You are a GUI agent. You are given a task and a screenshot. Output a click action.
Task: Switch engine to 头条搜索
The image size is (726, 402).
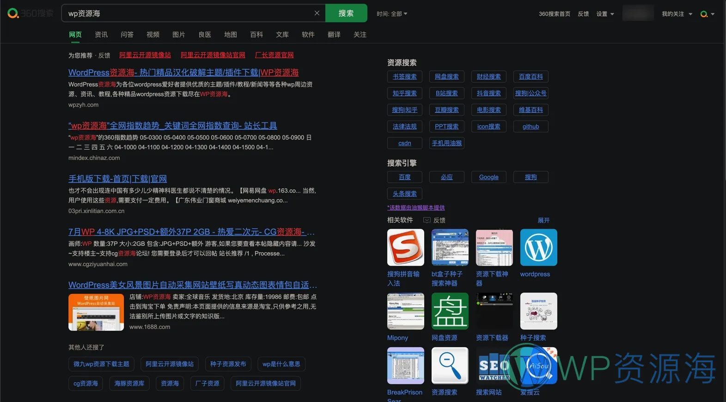pyautogui.click(x=405, y=194)
